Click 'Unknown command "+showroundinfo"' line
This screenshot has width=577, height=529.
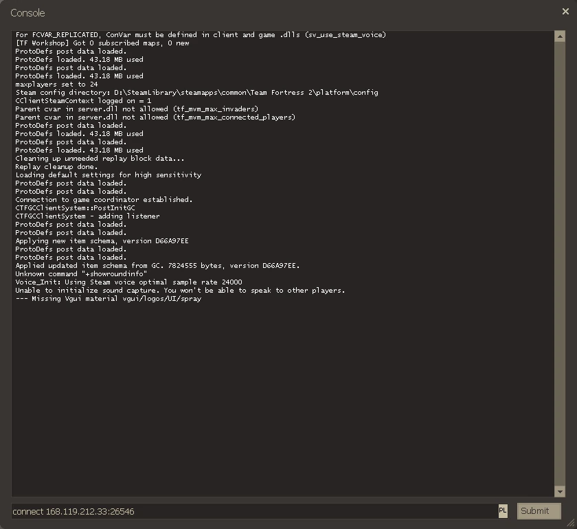(x=81, y=274)
